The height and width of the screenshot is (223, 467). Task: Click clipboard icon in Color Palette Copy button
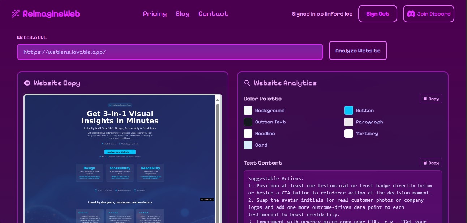tap(425, 99)
